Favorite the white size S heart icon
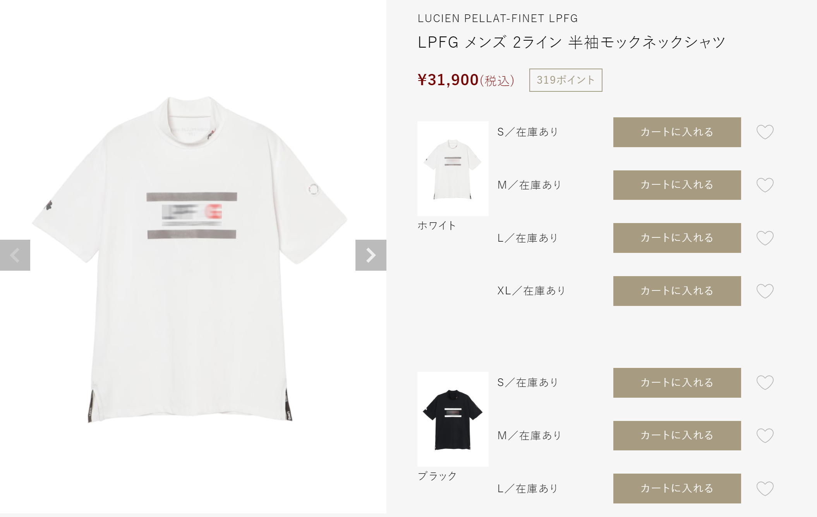 (765, 132)
